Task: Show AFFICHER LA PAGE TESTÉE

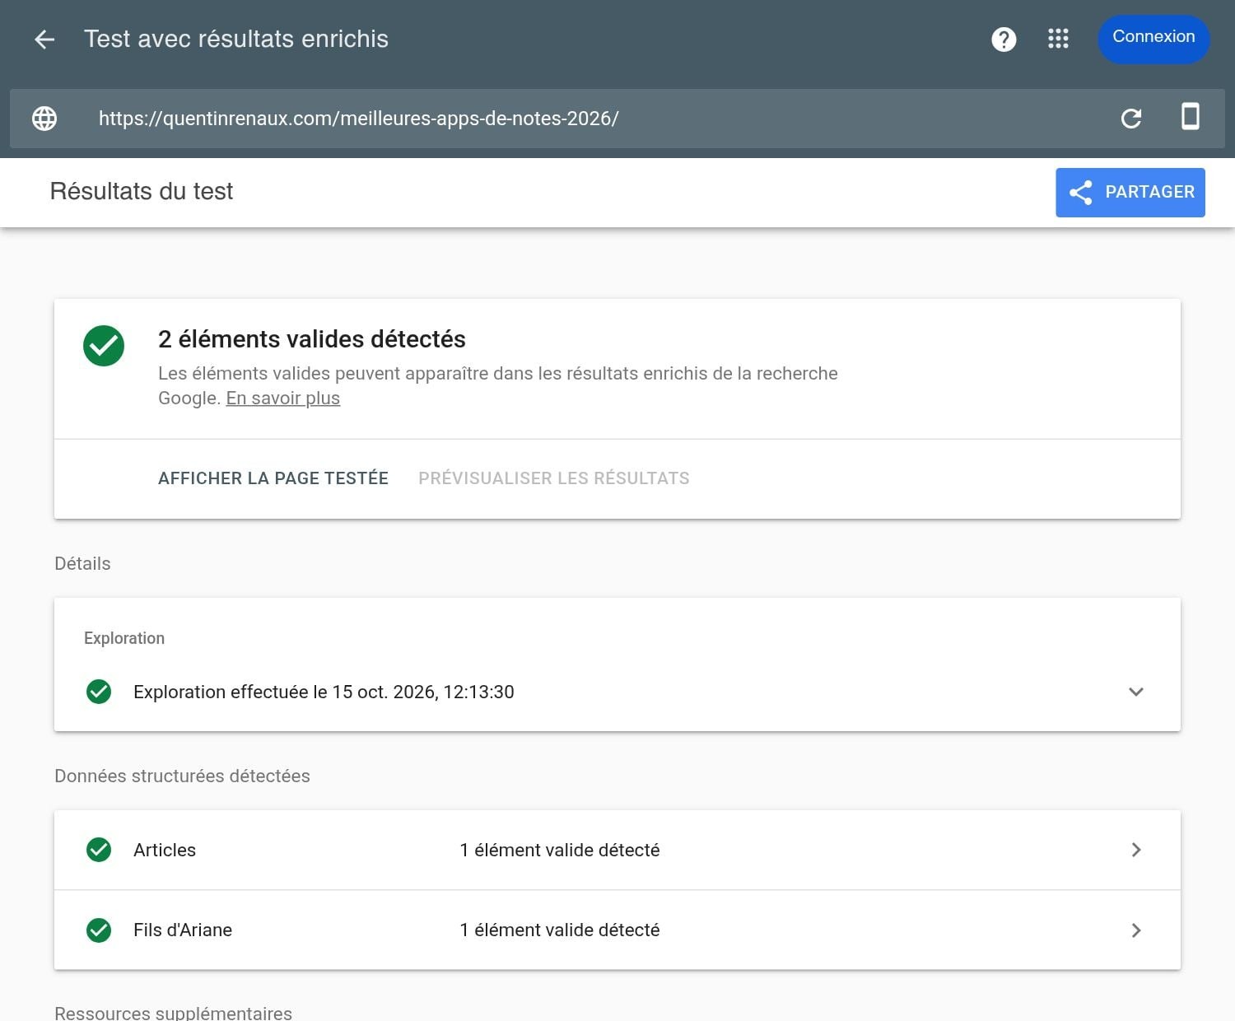Action: tap(273, 478)
